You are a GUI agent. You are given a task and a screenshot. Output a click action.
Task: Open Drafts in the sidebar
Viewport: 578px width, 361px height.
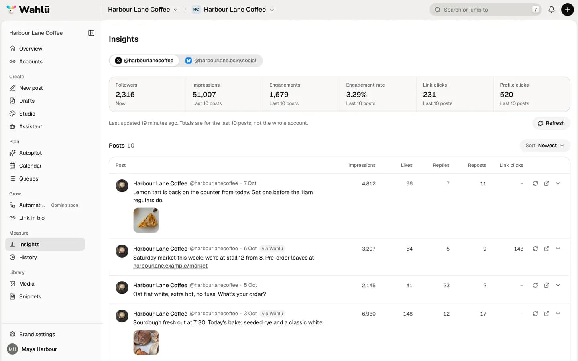tap(45, 101)
